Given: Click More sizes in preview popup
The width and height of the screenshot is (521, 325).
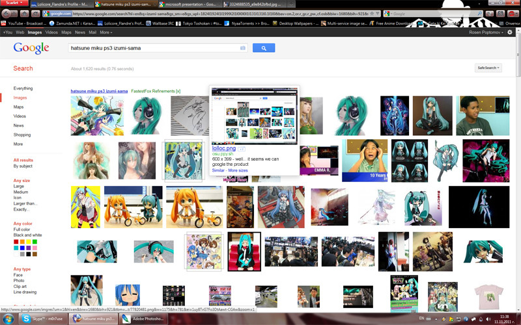Looking at the screenshot, I should click(238, 170).
